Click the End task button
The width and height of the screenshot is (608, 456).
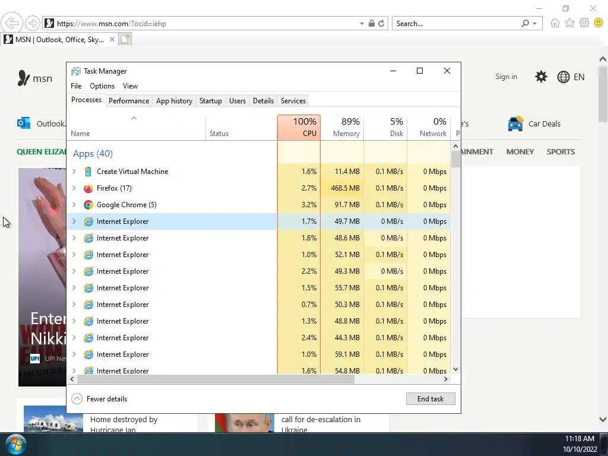(x=430, y=398)
